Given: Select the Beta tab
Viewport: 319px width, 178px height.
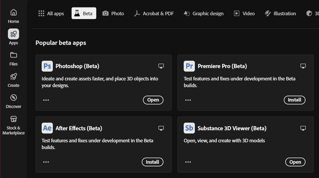Looking at the screenshot, I should click(84, 14).
